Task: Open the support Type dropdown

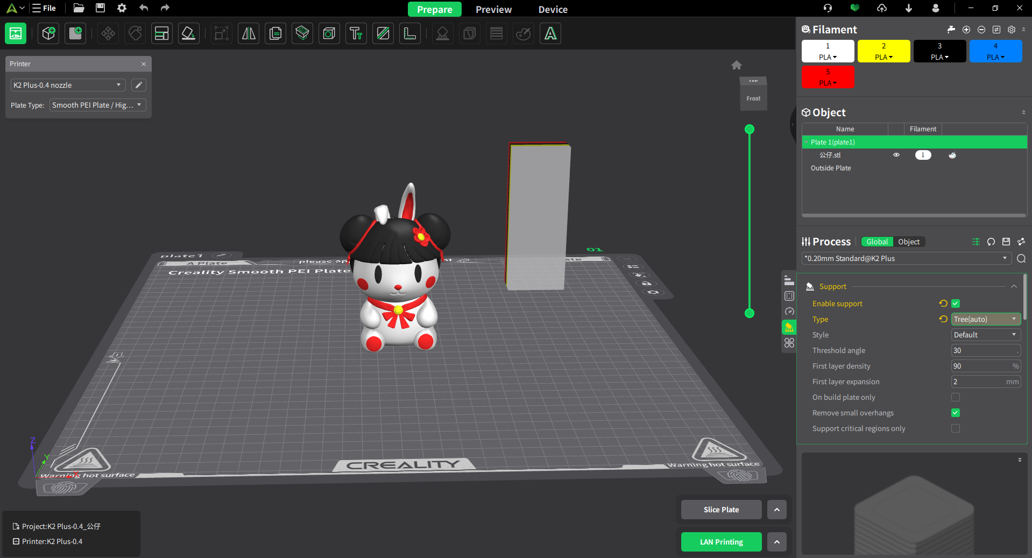Action: (x=986, y=319)
